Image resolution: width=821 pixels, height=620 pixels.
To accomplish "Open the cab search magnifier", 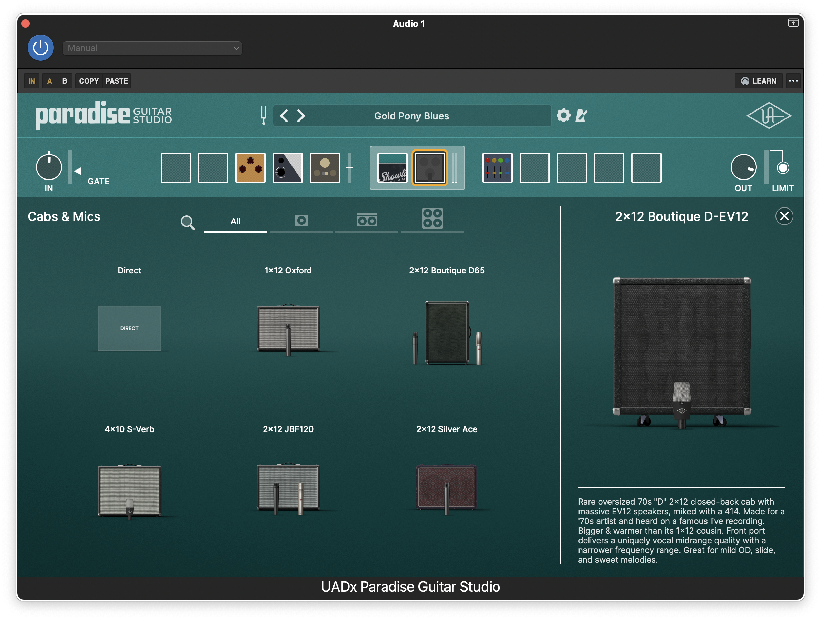I will [x=187, y=223].
